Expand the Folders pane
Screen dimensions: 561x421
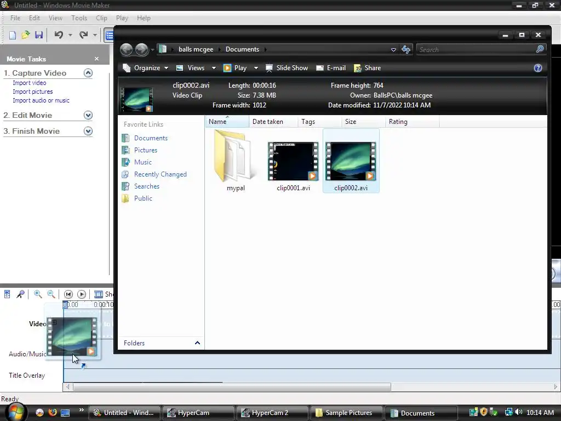click(x=197, y=343)
